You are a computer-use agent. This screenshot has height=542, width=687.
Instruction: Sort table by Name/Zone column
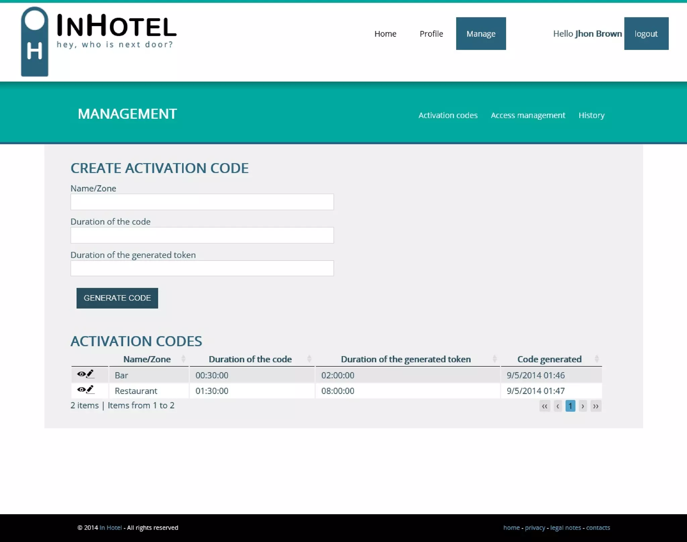pyautogui.click(x=147, y=359)
